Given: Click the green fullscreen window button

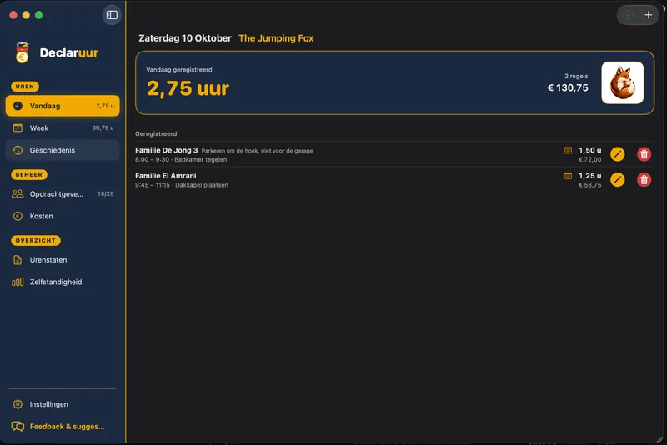Looking at the screenshot, I should click(38, 15).
